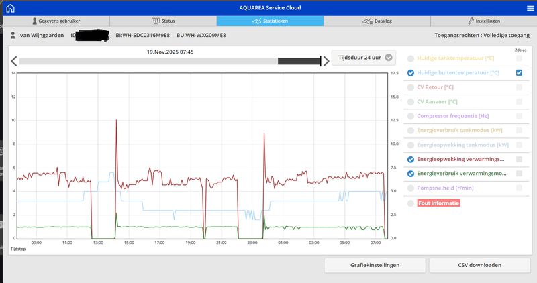537x283 pixels.
Task: Check 2de as box for Pompsnelheid
Action: tap(519, 188)
